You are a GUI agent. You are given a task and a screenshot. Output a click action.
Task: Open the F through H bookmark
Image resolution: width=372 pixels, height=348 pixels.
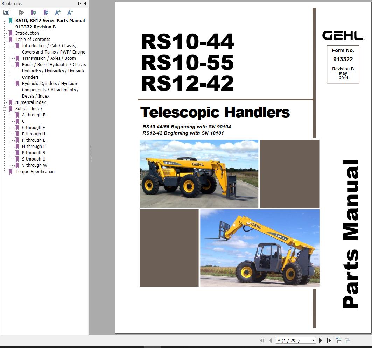coord(34,134)
